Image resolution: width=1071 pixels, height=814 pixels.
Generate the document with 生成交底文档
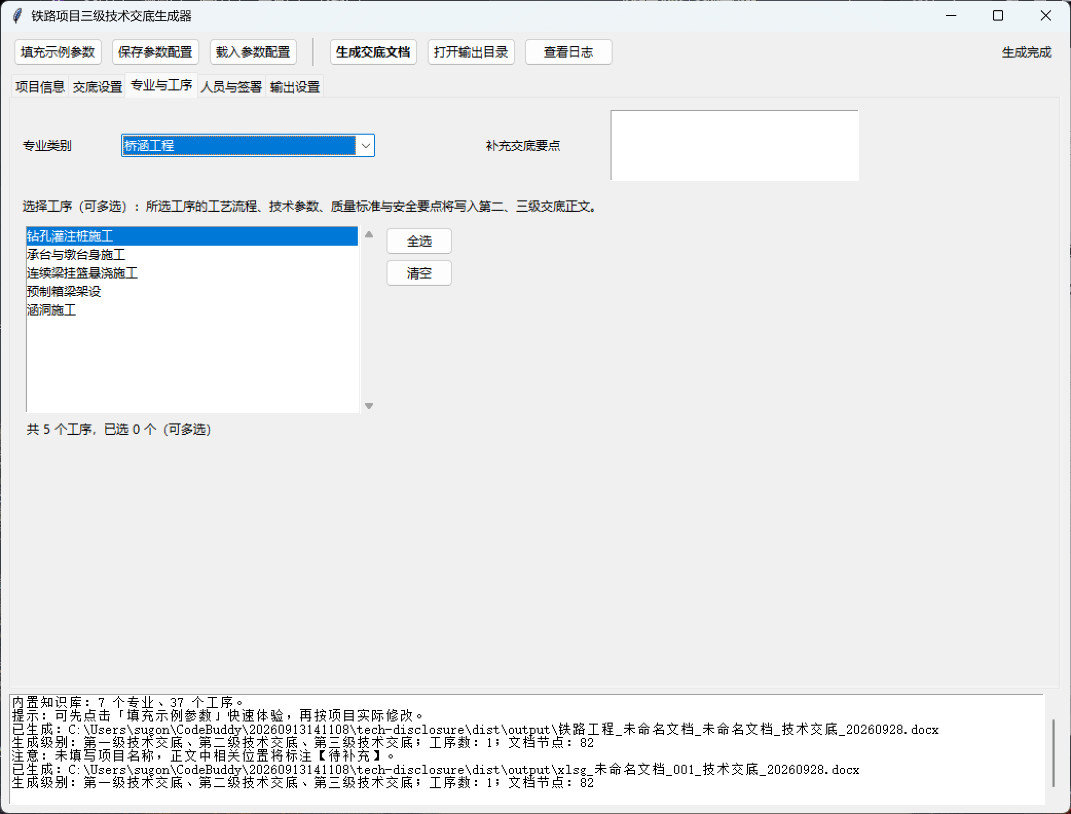pos(374,52)
